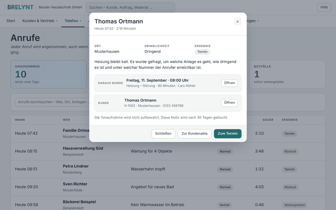Open the Sven Richter call row

(168, 187)
